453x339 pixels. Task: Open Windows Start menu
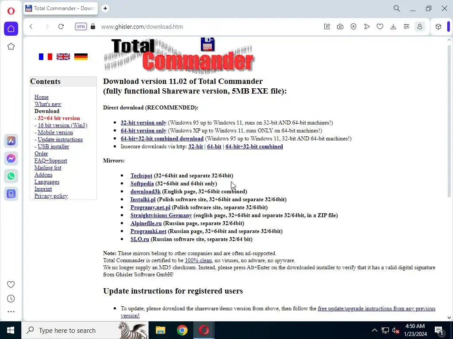pyautogui.click(x=11, y=330)
